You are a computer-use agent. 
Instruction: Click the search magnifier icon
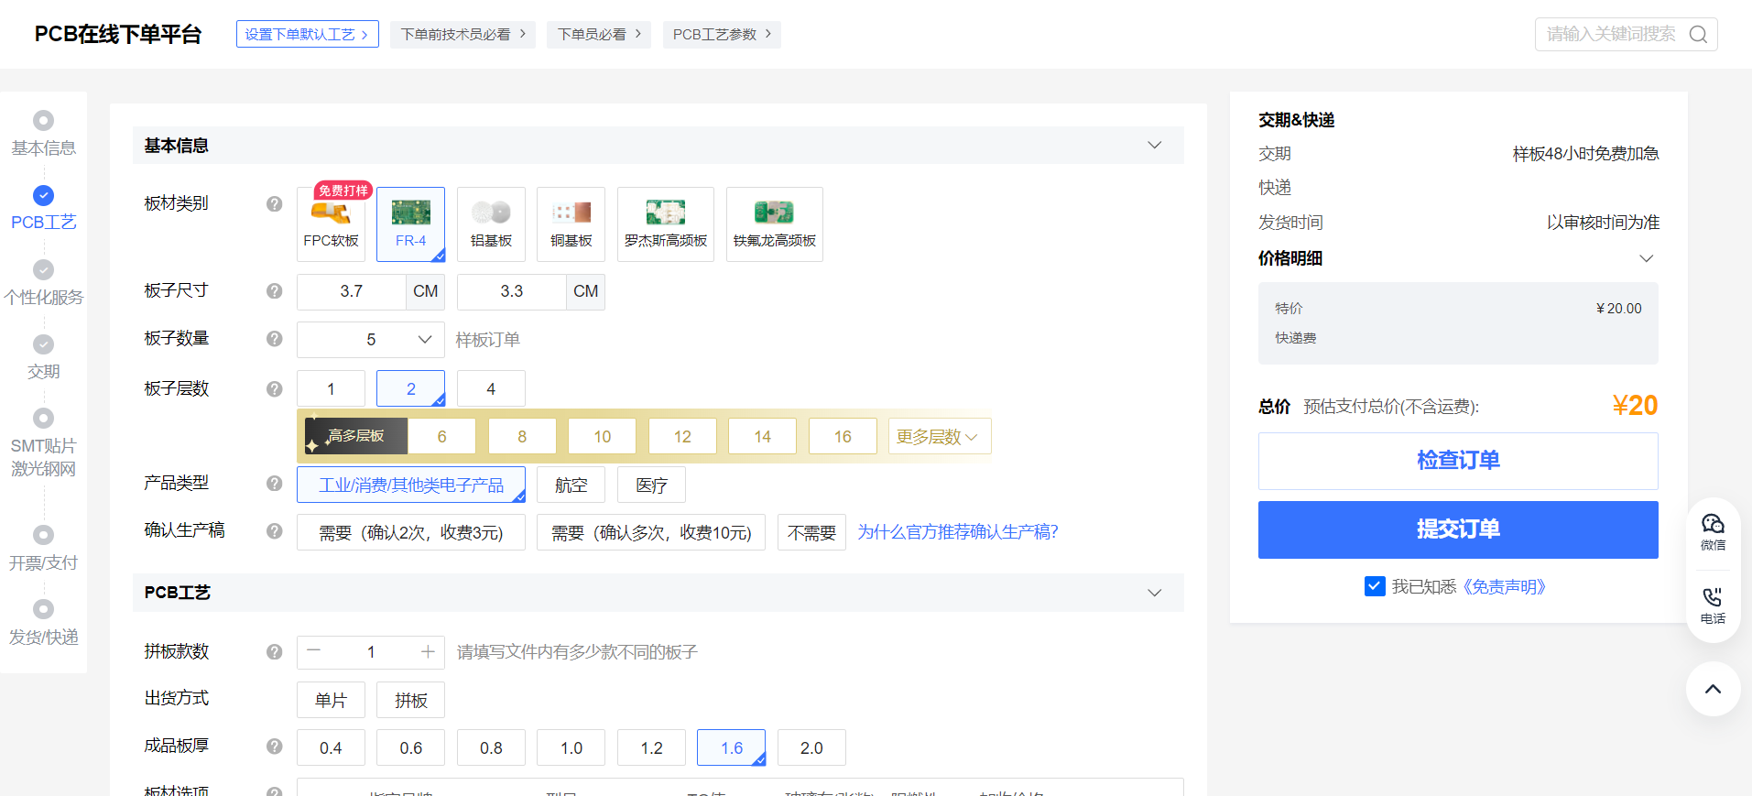pos(1698,34)
